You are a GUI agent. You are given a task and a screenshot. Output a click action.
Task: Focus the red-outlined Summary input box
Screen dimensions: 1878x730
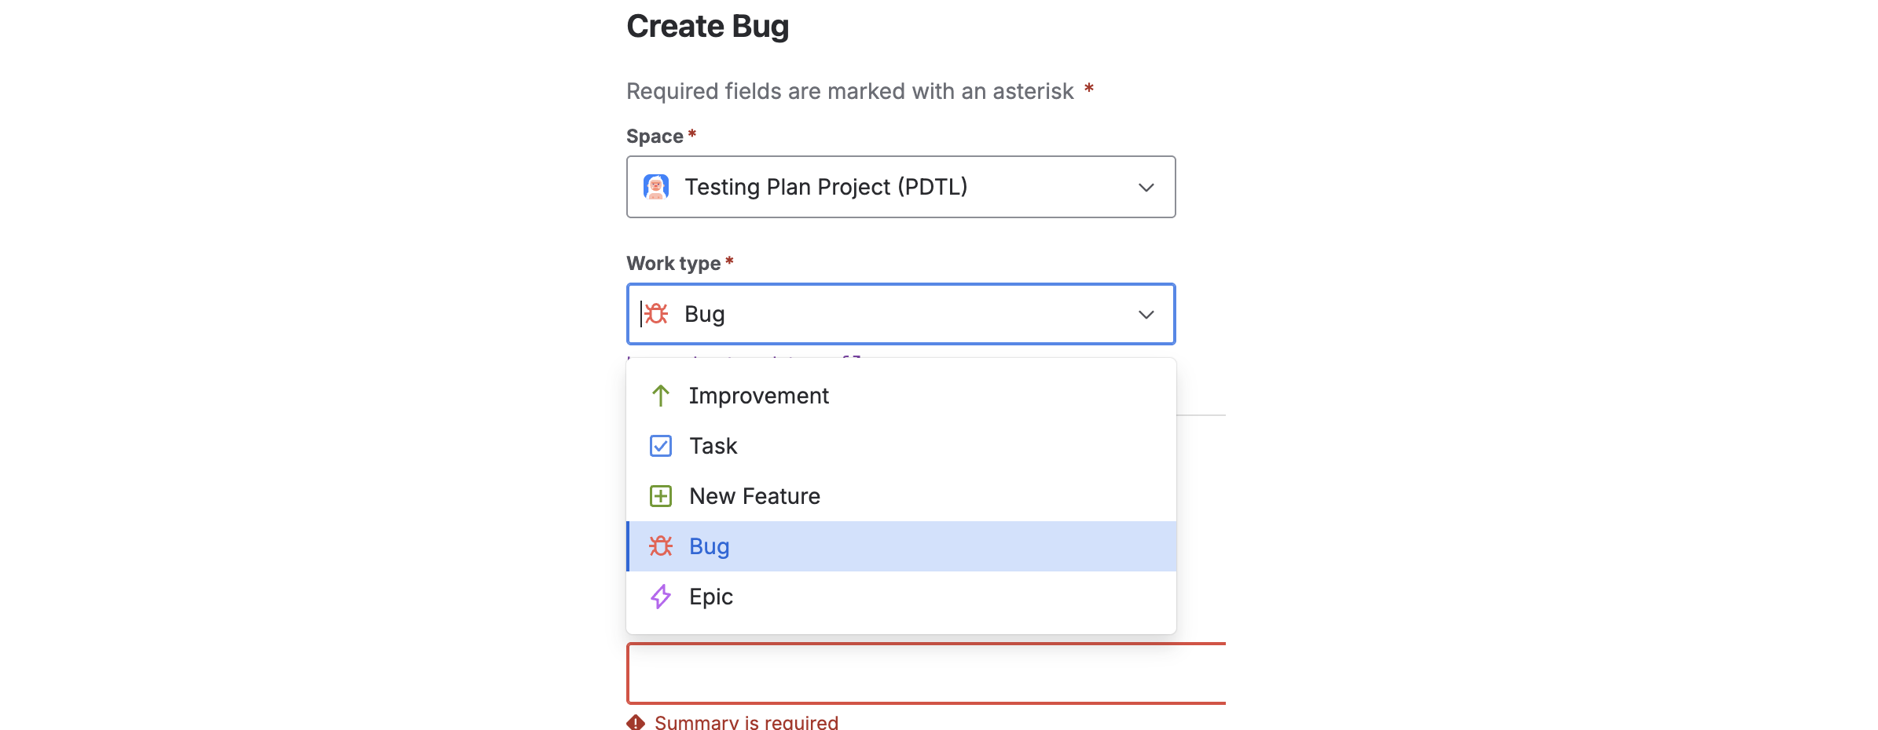tap(926, 673)
